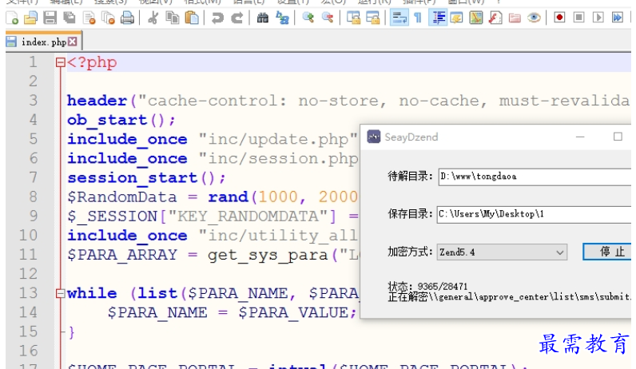This screenshot has height=369, width=636.
Task: Collapse the while block on line 13
Action: click(61, 293)
